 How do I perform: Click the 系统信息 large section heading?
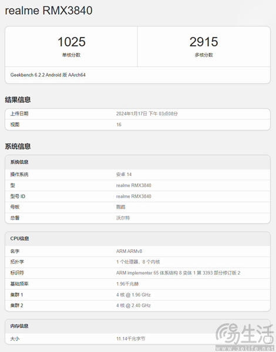tap(18, 146)
